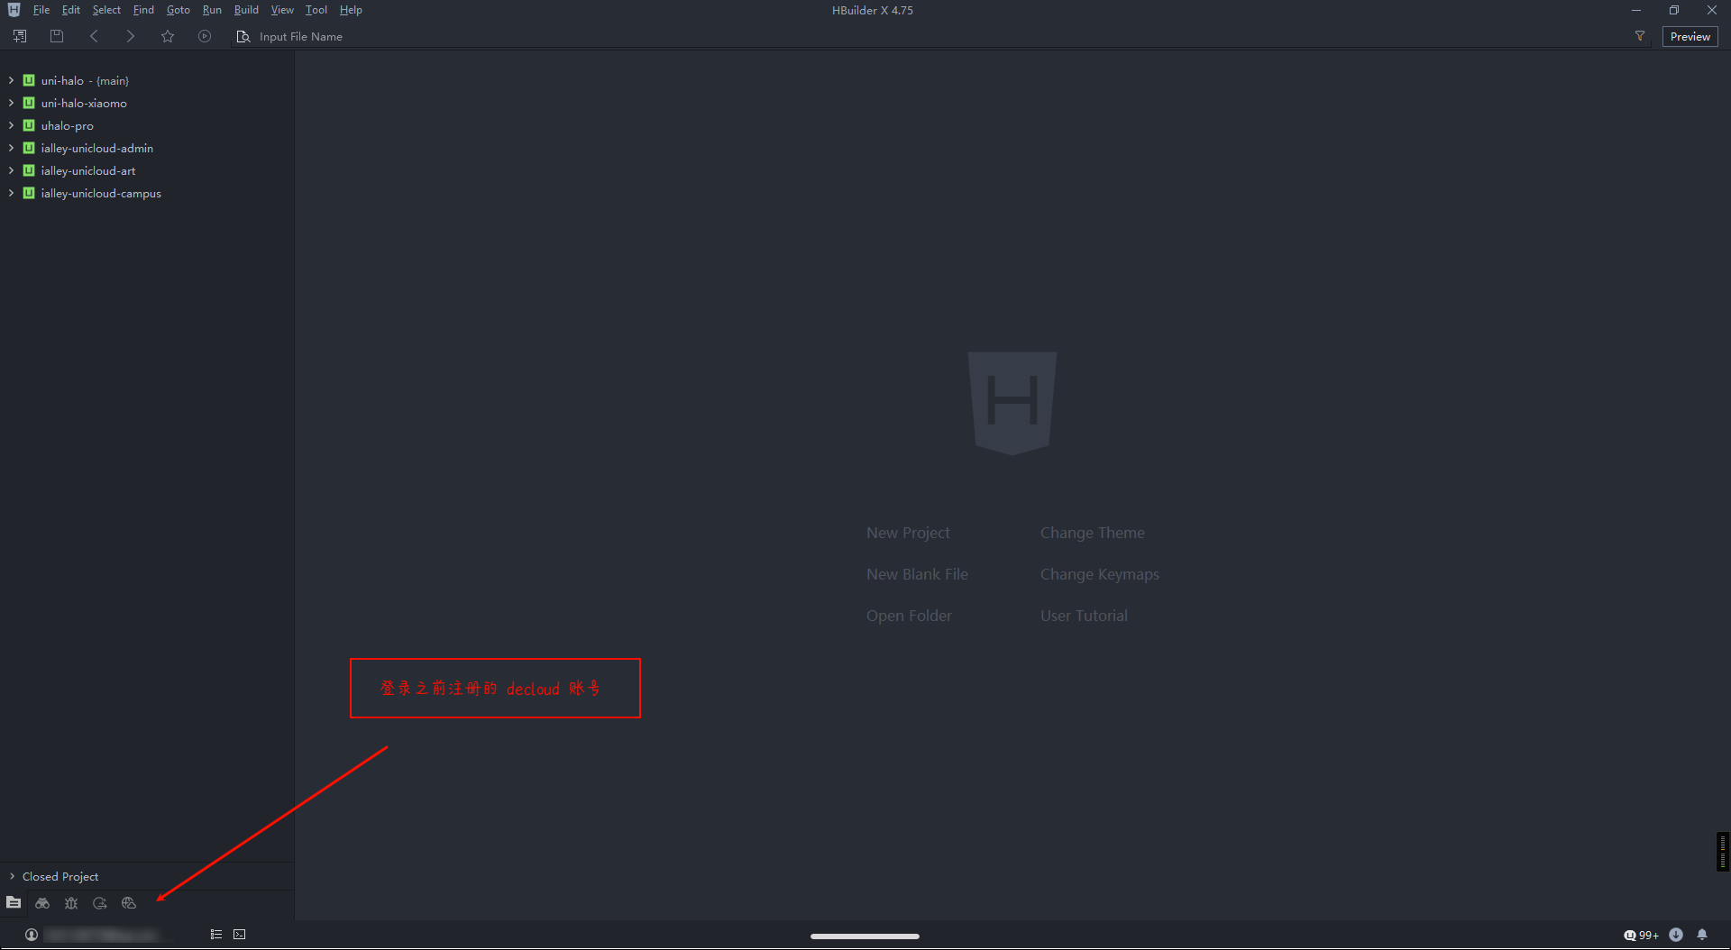This screenshot has width=1731, height=950.
Task: Select ialley-unicloud-campus project name
Action: 101,194
